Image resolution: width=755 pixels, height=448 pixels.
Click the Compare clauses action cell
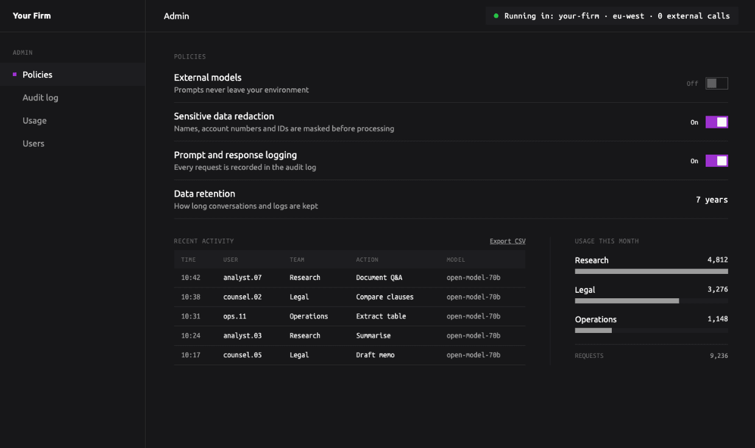point(385,297)
